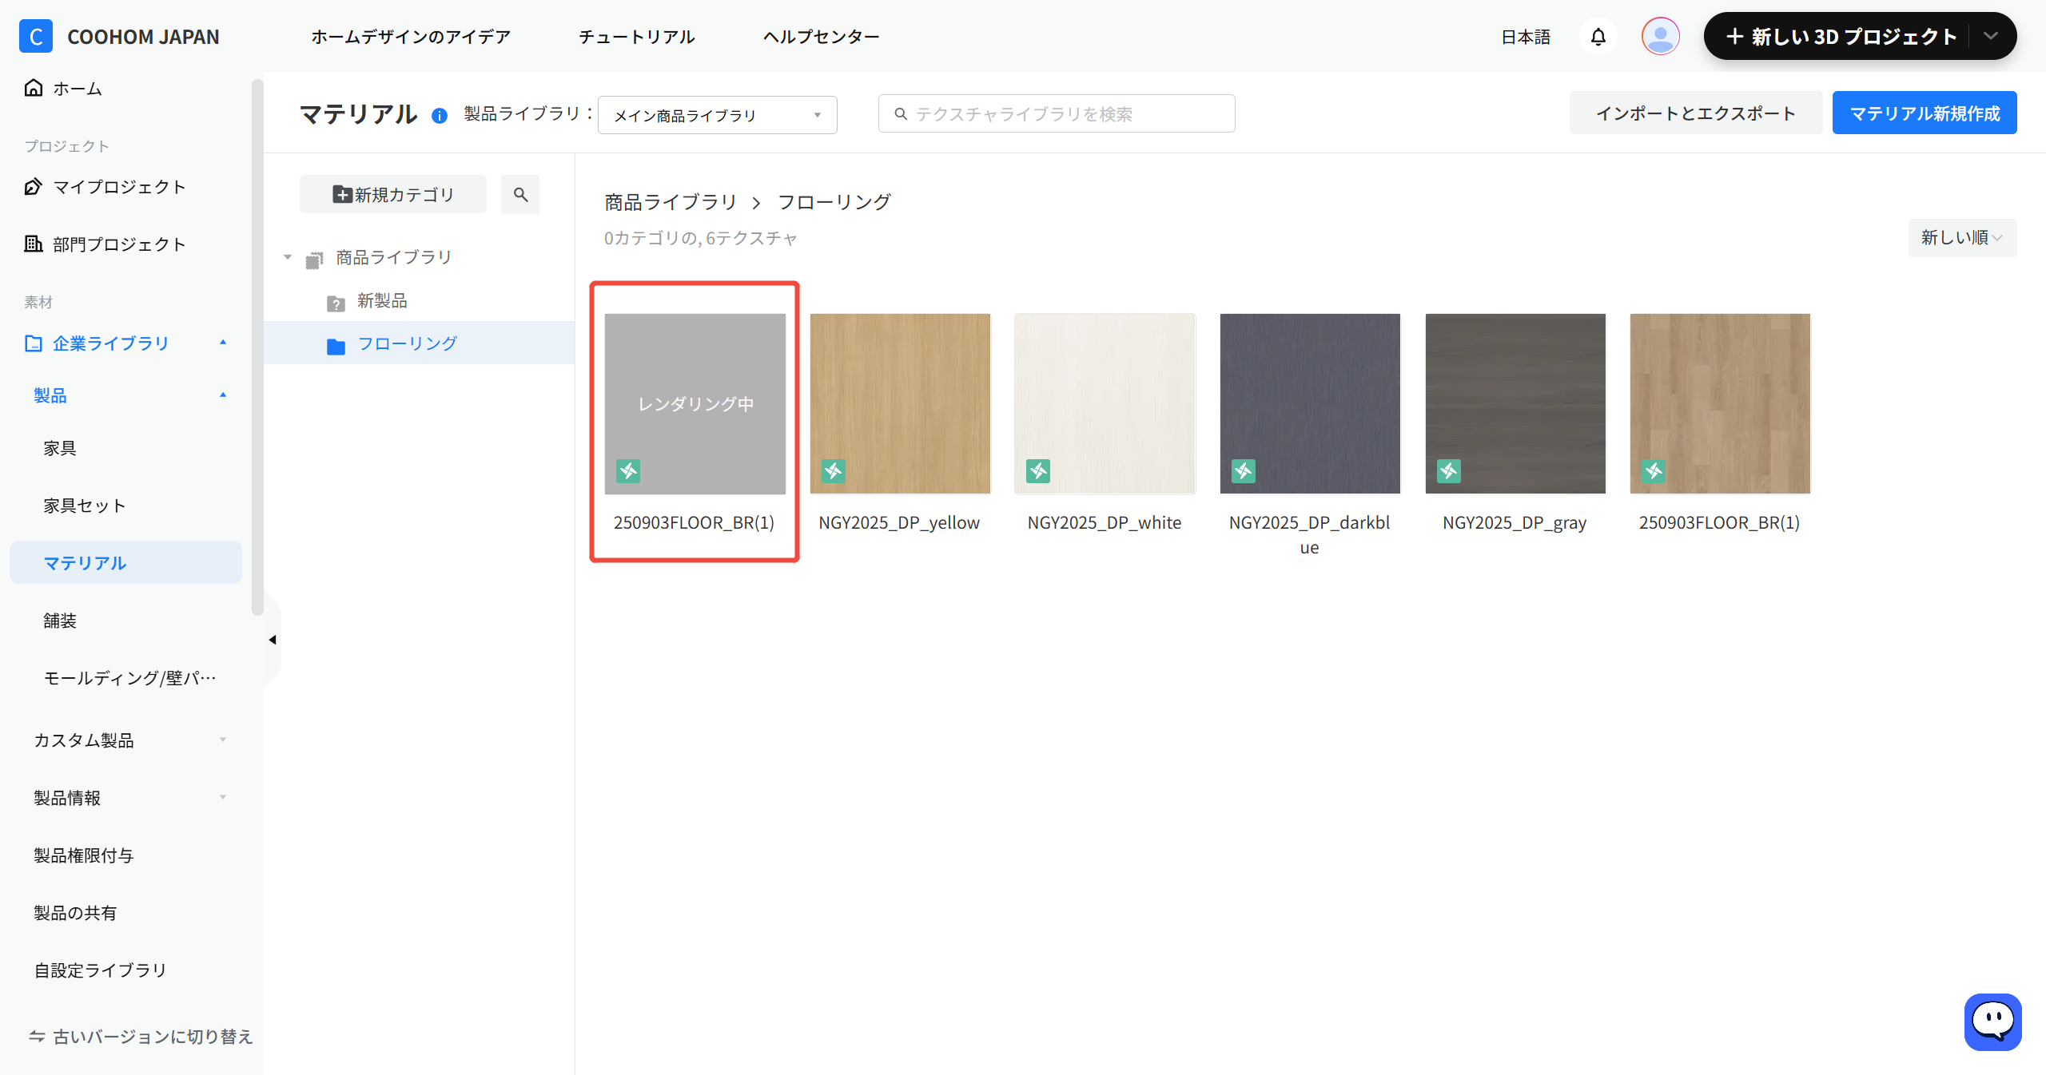
Task: Collapse the 製品 submenu arrow
Action: coord(223,395)
